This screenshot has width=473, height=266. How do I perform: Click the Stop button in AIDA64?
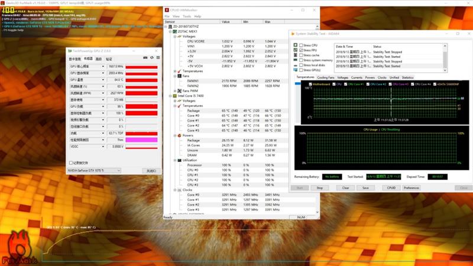319,188
